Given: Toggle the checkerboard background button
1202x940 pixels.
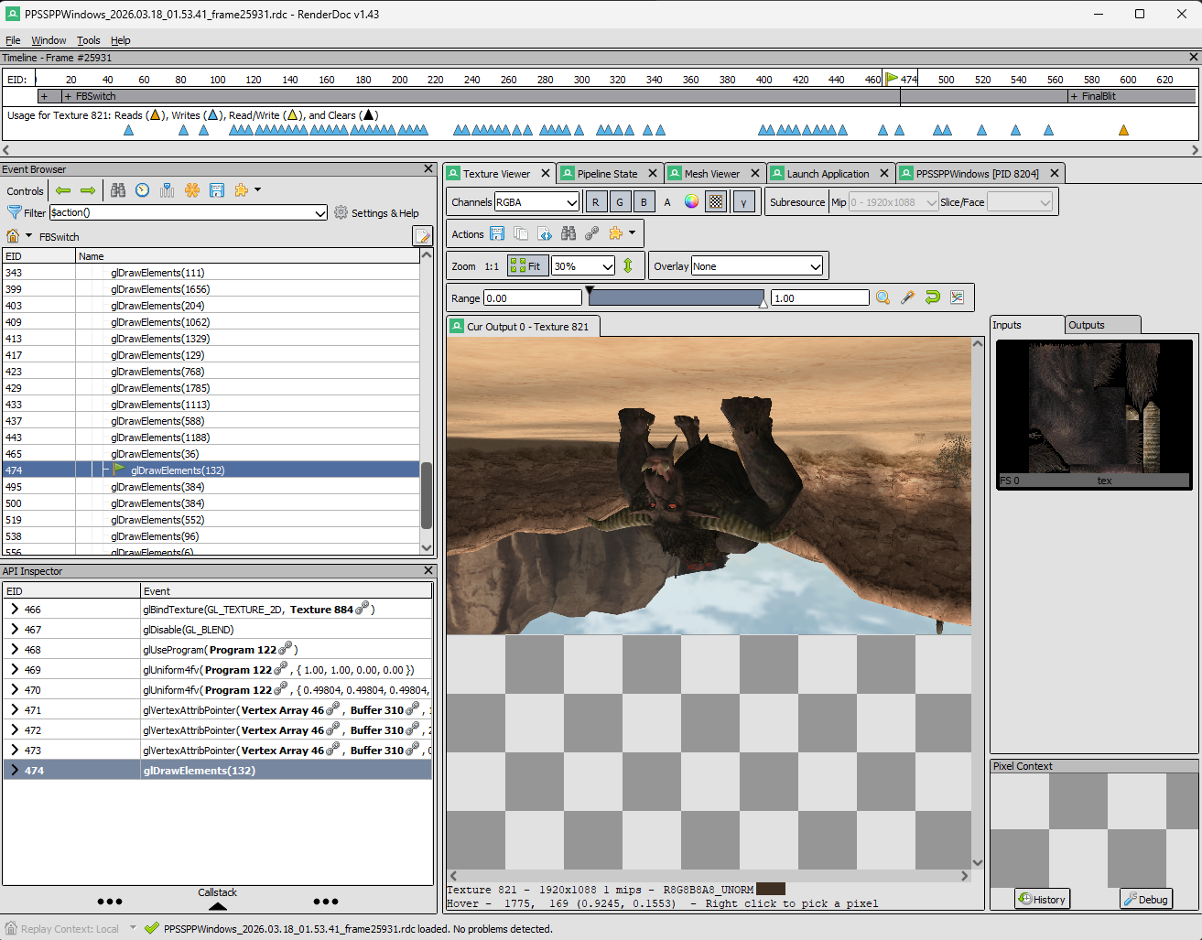Looking at the screenshot, I should (716, 202).
